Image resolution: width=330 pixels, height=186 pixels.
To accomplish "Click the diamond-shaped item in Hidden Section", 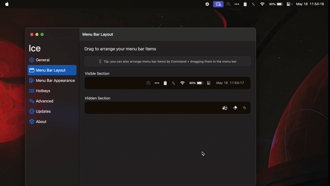I will (x=235, y=108).
